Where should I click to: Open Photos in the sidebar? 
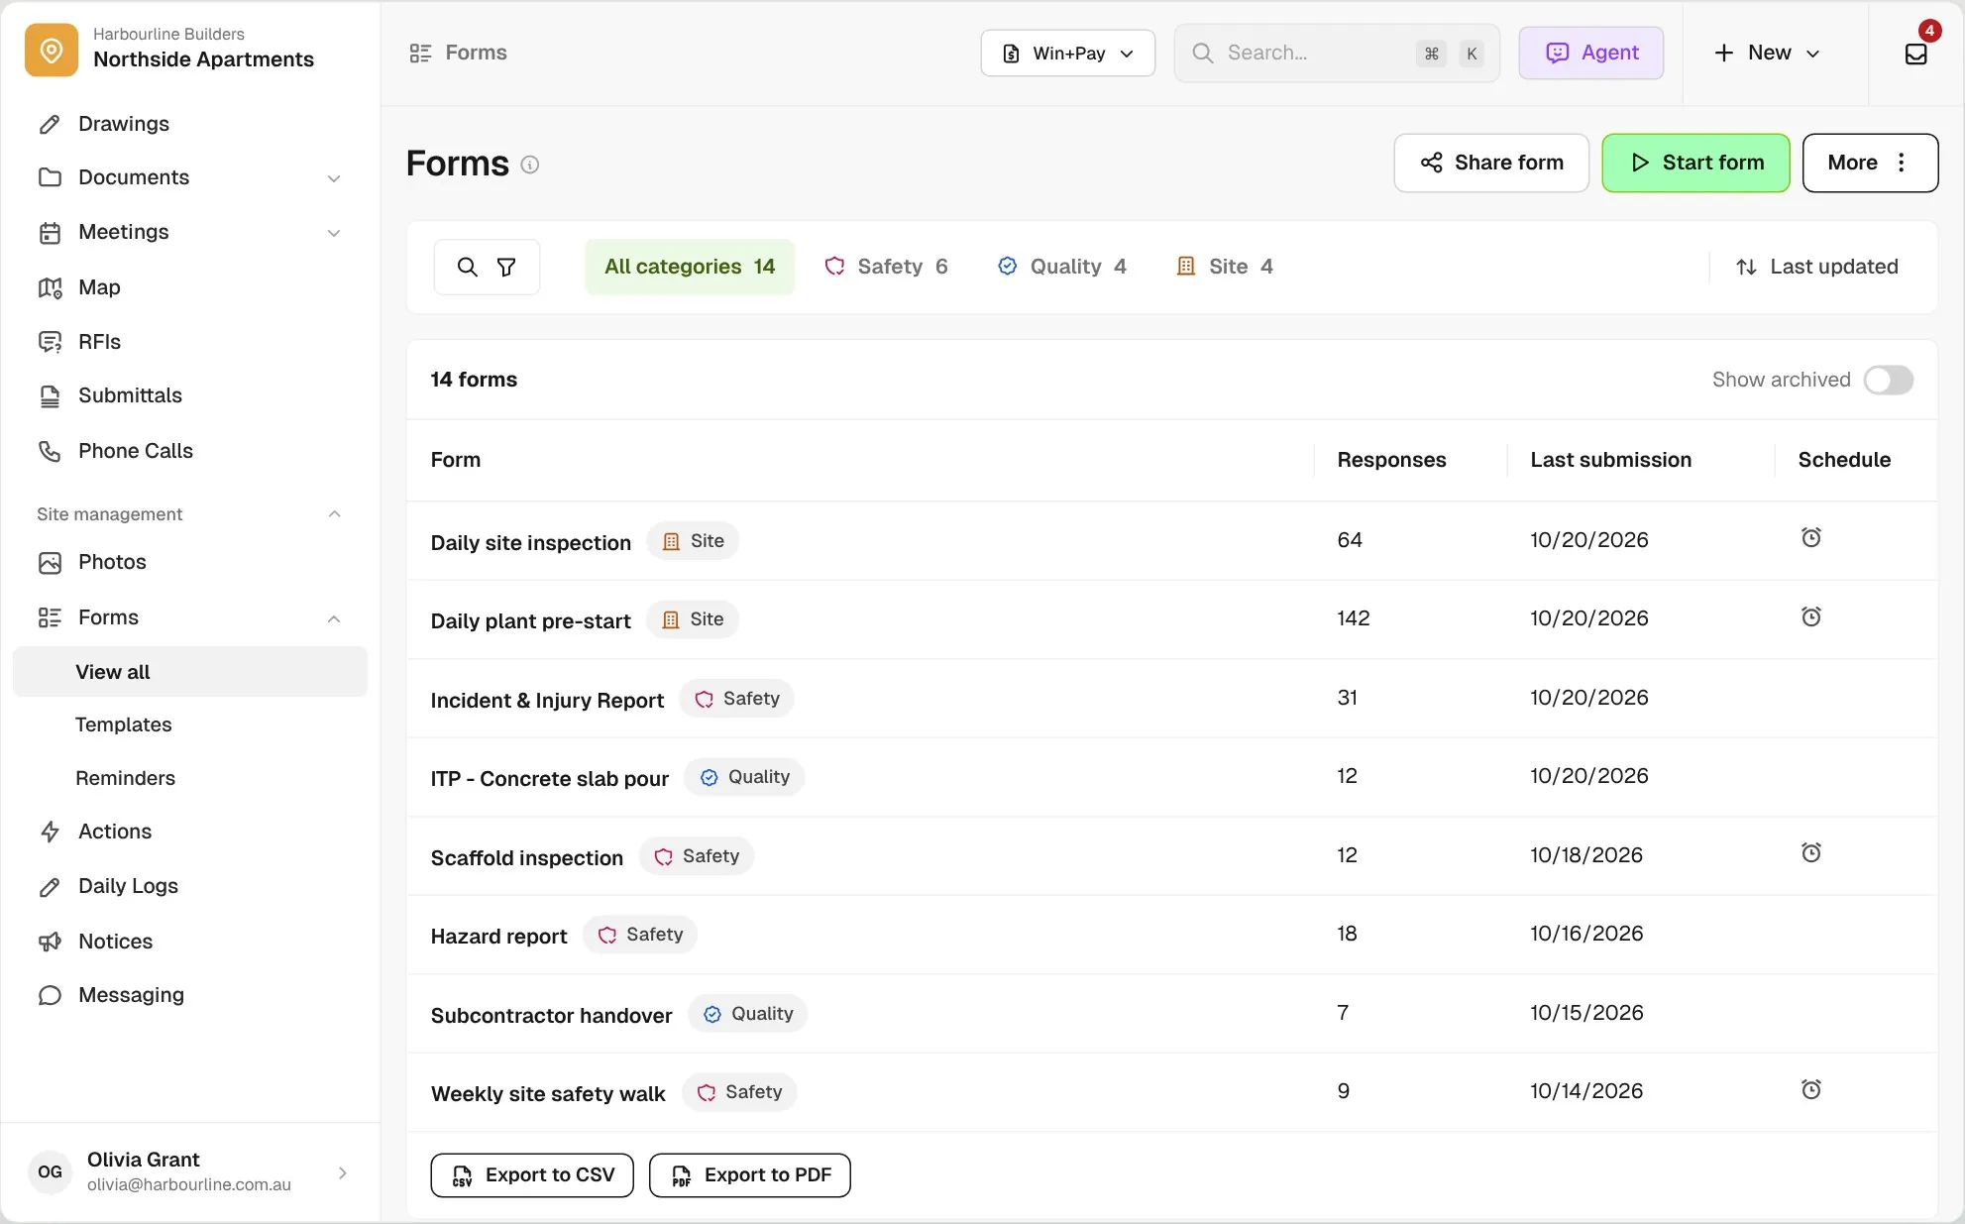[x=190, y=562]
